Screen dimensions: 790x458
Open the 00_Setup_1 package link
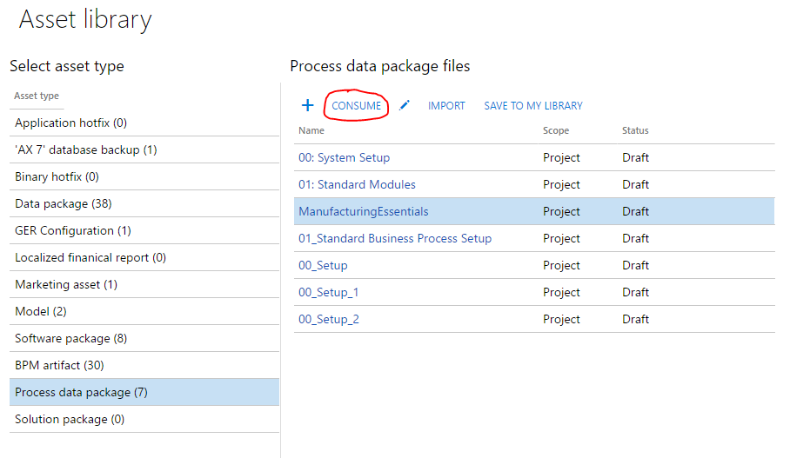[x=328, y=293]
